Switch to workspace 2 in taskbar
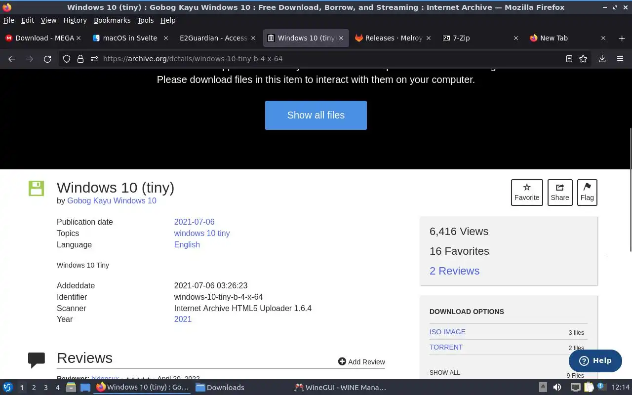Viewport: 632px width, 395px height. point(34,388)
